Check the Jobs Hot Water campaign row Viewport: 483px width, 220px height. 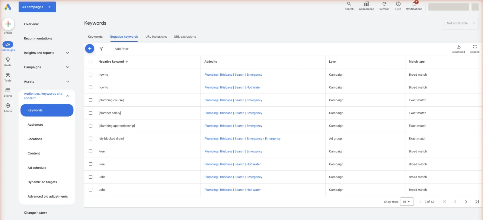point(91,190)
